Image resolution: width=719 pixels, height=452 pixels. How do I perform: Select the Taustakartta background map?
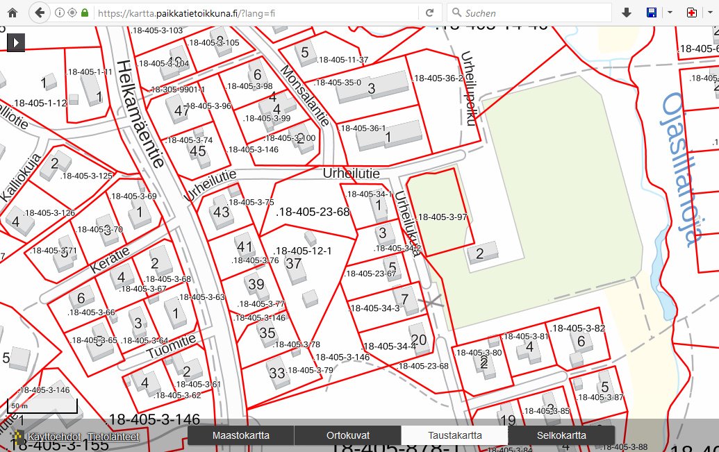[455, 435]
